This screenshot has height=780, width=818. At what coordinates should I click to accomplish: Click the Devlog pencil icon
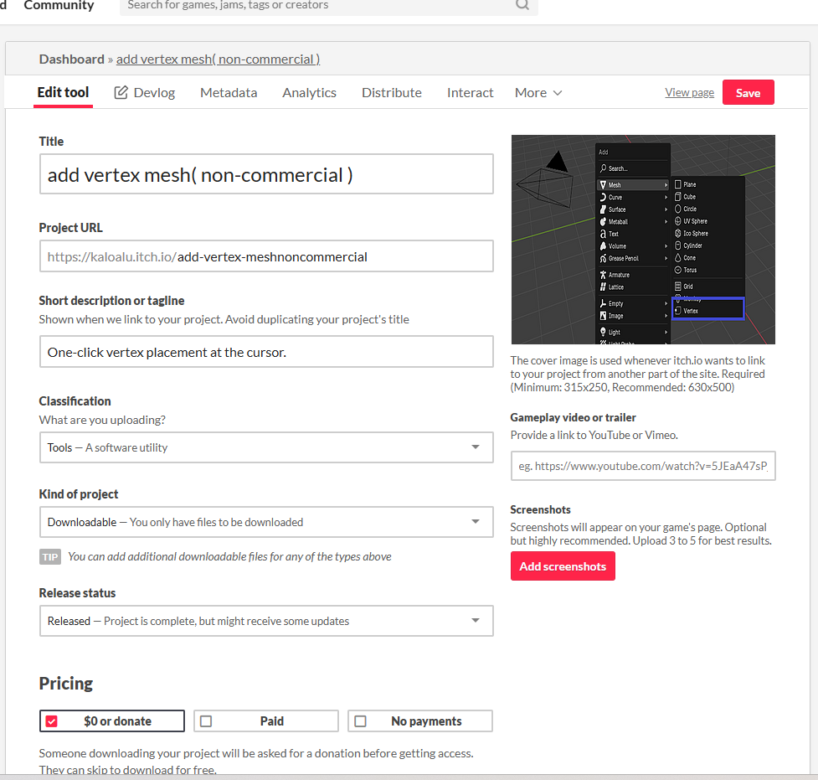tap(121, 92)
